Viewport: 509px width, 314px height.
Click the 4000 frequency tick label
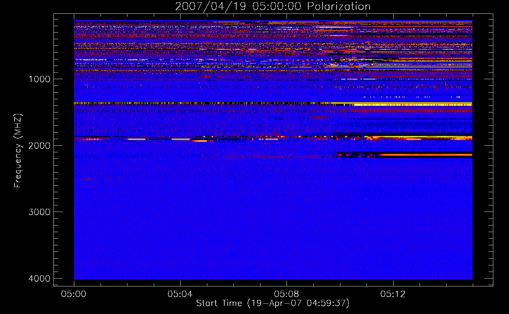(x=39, y=279)
